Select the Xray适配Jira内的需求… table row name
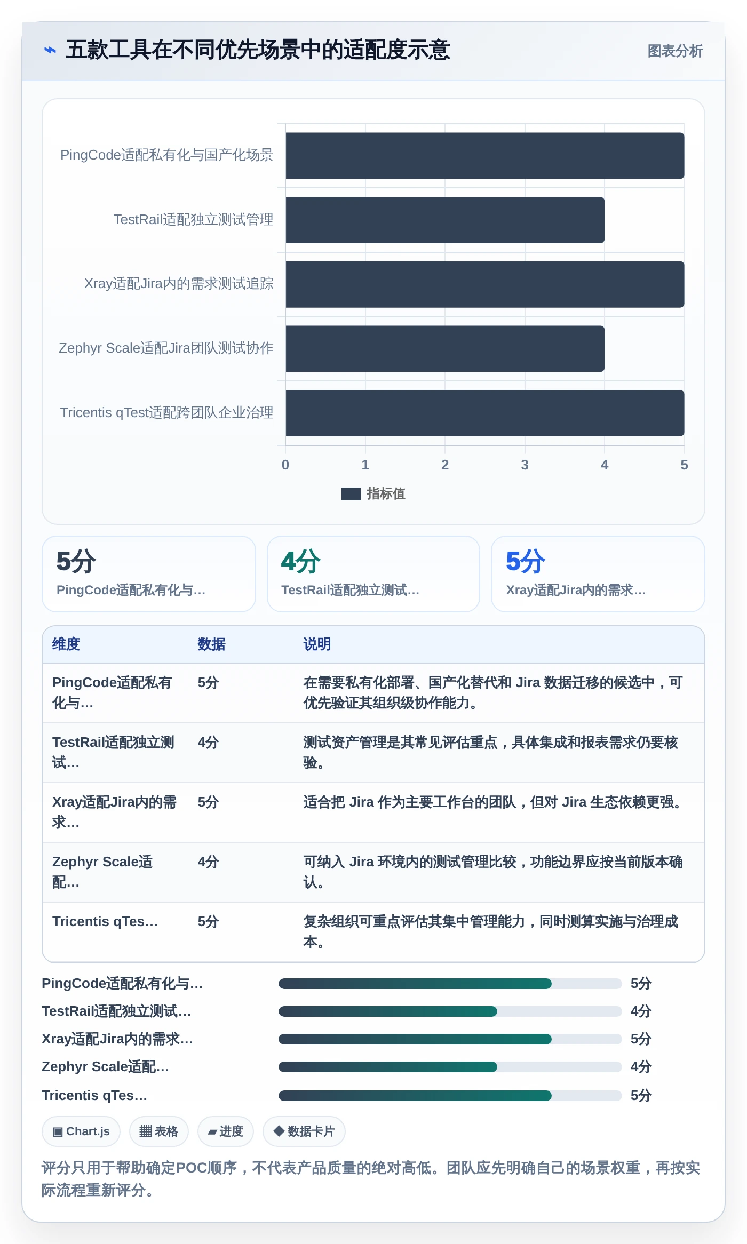The image size is (747, 1244). click(114, 812)
